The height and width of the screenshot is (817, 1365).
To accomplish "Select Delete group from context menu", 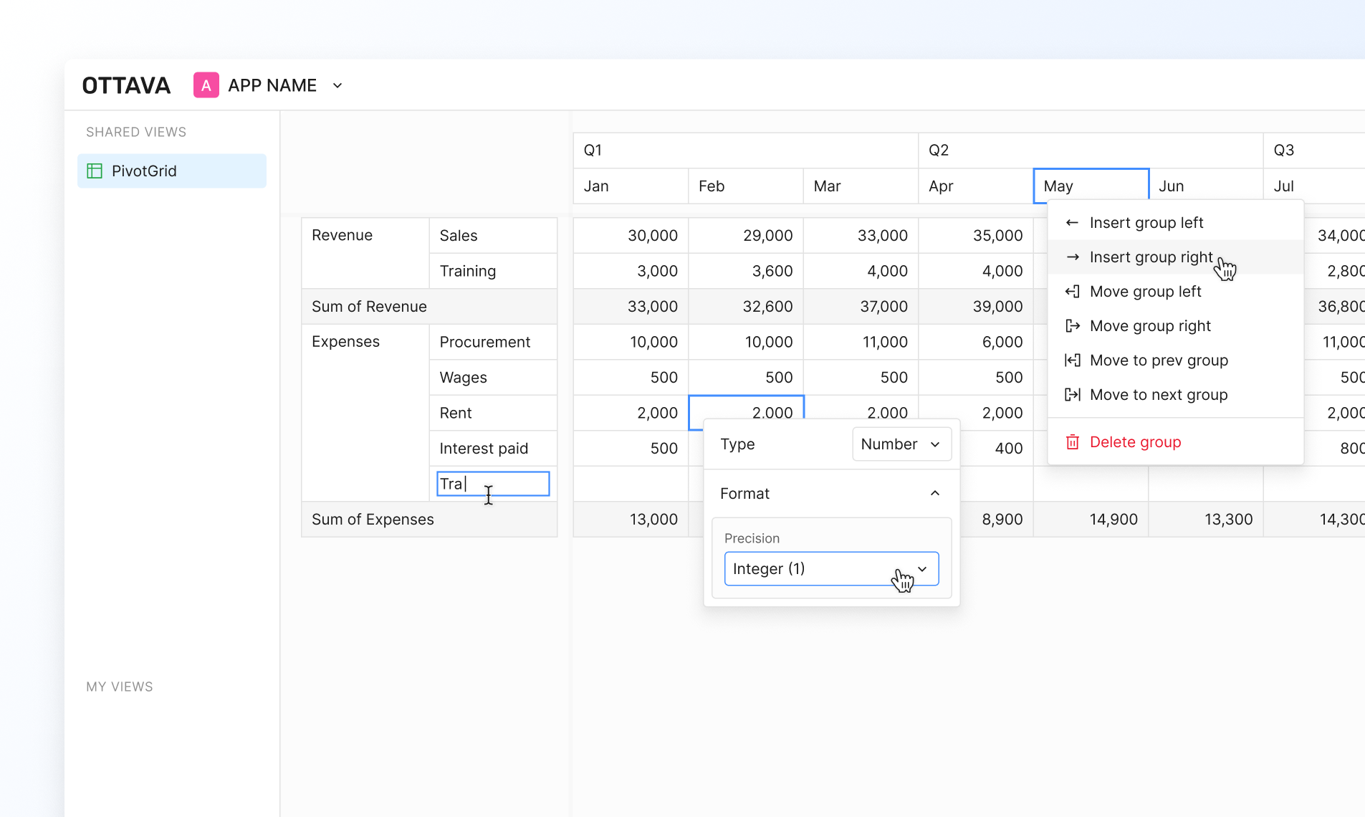I will point(1135,442).
